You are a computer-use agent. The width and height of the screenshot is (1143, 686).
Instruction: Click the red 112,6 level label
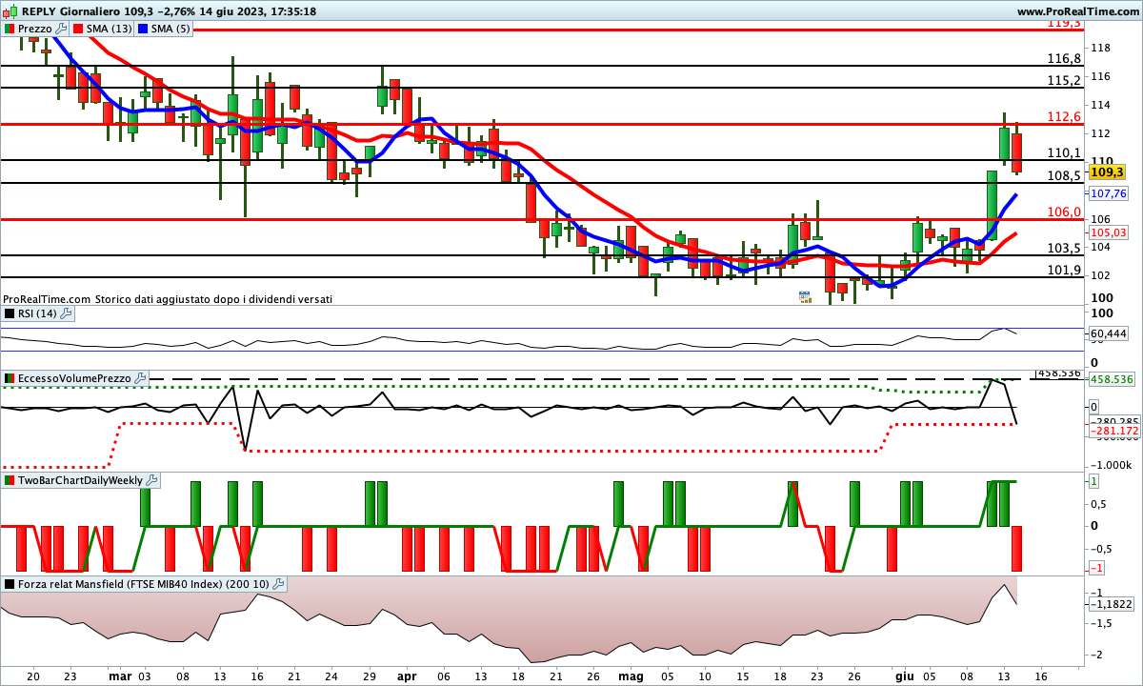click(x=1063, y=116)
